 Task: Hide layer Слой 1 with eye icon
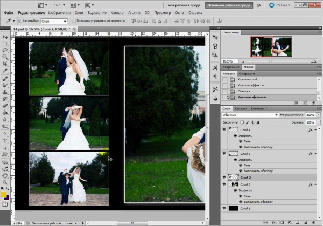(224, 208)
